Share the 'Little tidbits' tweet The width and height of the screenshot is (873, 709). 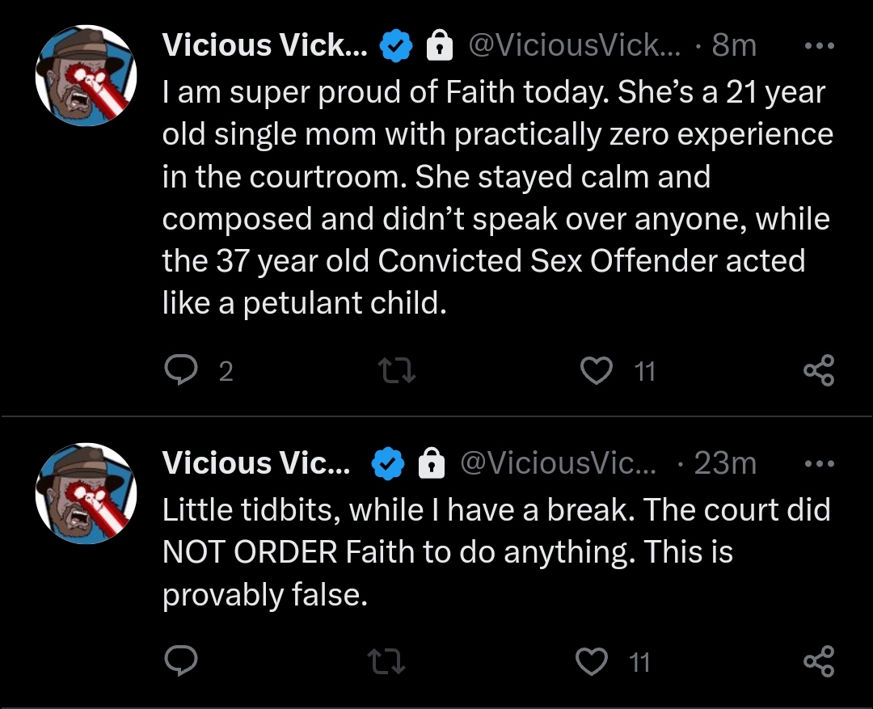pyautogui.click(x=819, y=661)
